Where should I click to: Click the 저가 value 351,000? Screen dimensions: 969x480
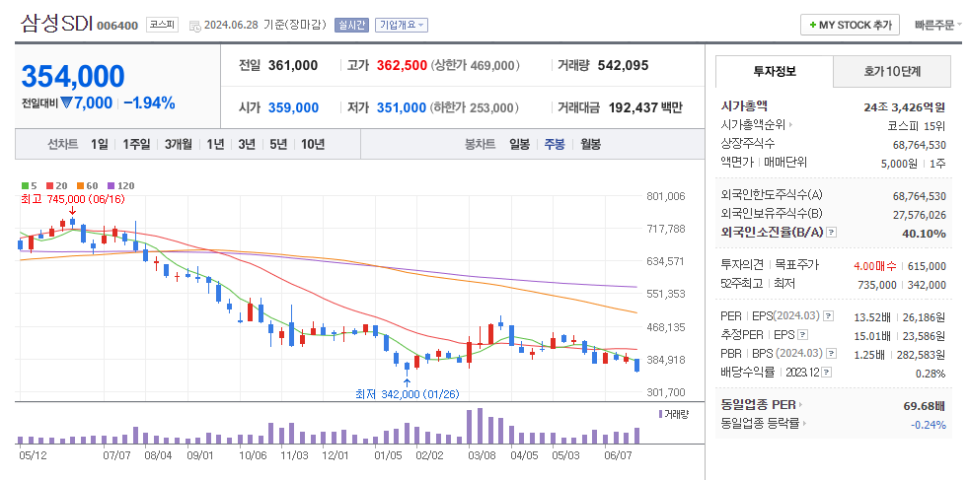[x=402, y=108]
